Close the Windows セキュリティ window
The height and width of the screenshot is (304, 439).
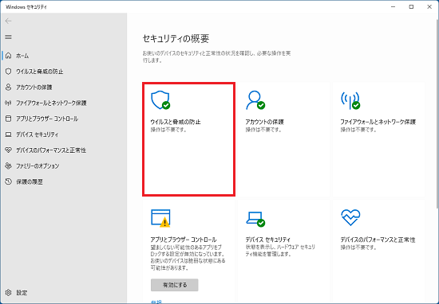[429, 7]
